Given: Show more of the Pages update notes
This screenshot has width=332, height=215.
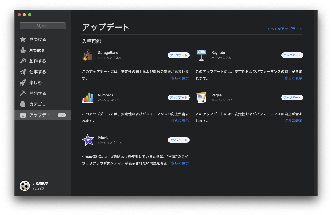Looking at the screenshot, I should point(293,121).
